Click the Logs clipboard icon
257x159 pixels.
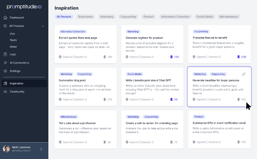[x=5, y=54]
